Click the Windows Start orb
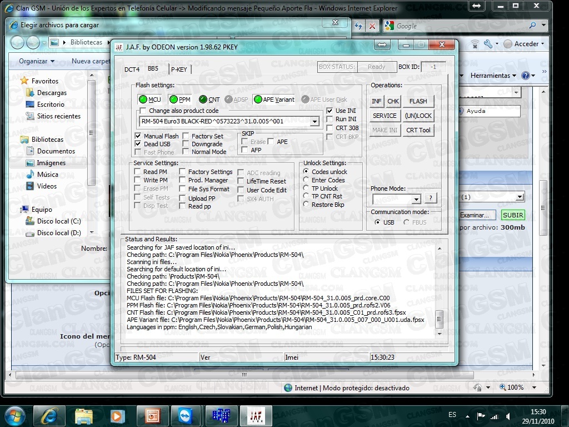Viewport: 569px width, 427px height. [14, 416]
